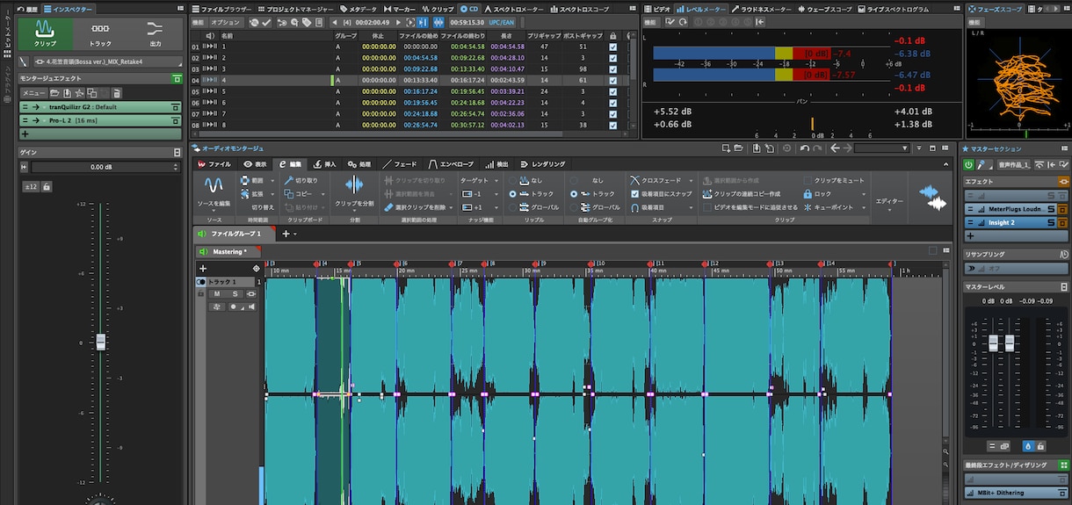Solo the Insight 2 effect slot

(x=1050, y=223)
